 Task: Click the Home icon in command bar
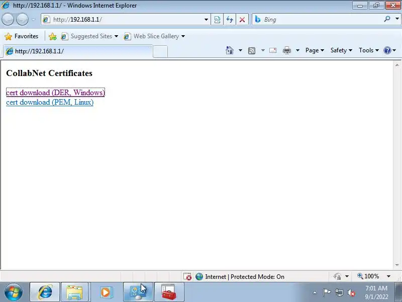[230, 50]
